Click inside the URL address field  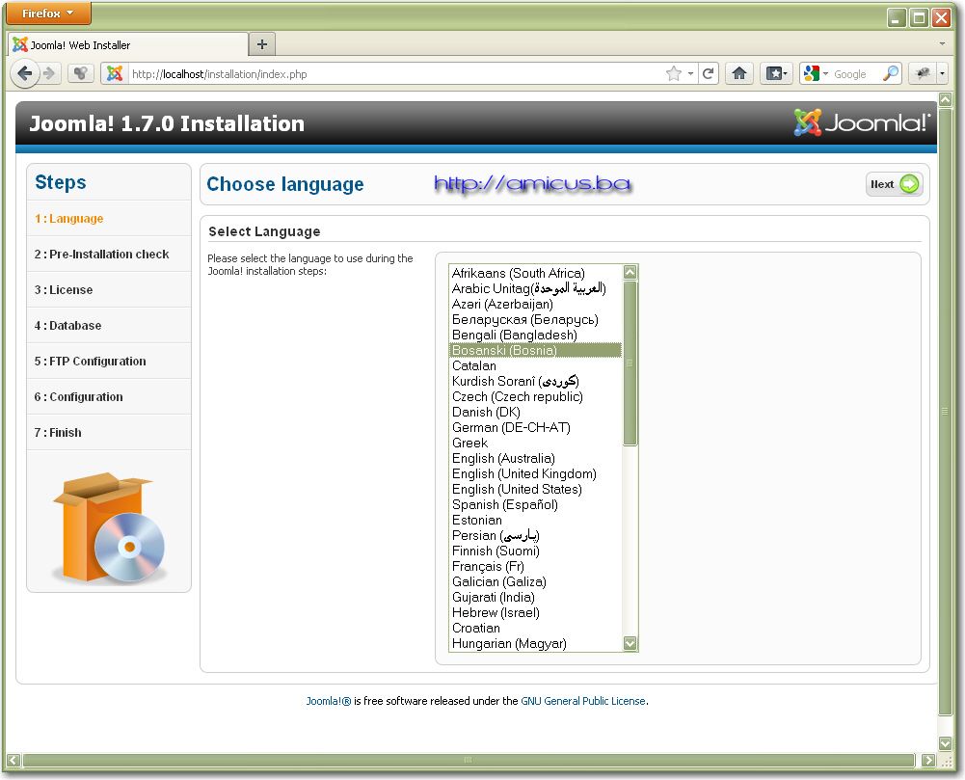tap(394, 74)
